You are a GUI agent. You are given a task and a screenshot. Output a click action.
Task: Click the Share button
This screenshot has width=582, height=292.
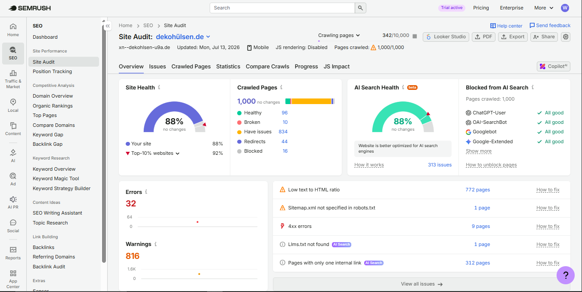tap(544, 37)
